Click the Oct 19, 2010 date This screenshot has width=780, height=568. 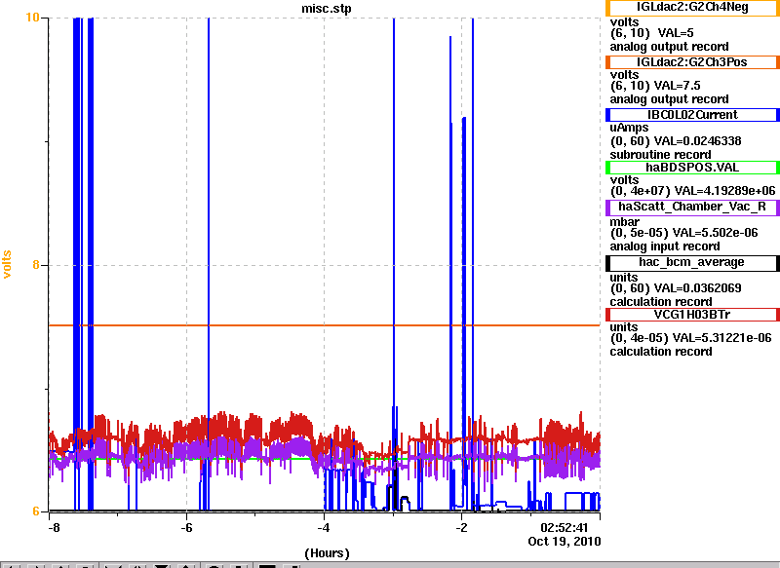(565, 541)
